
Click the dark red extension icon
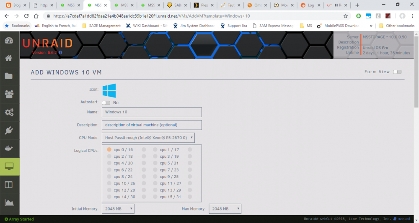click(x=388, y=16)
